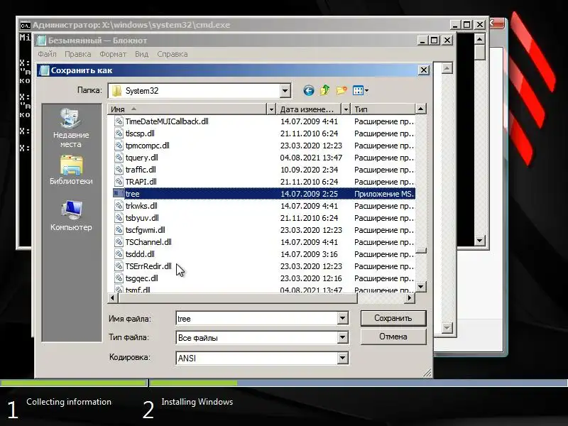Close the Сохранить как dialog
The width and height of the screenshot is (568, 426).
point(424,70)
